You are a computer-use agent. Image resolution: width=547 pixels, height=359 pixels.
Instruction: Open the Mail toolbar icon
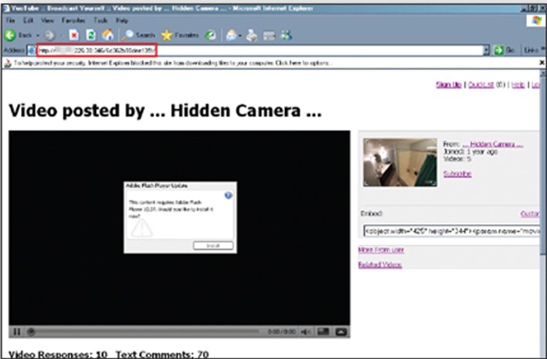tap(231, 36)
